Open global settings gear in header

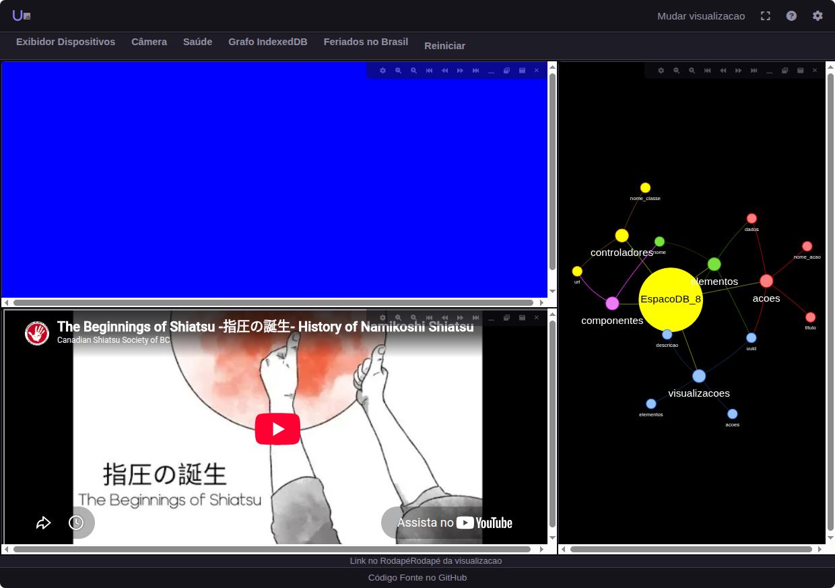(x=817, y=15)
